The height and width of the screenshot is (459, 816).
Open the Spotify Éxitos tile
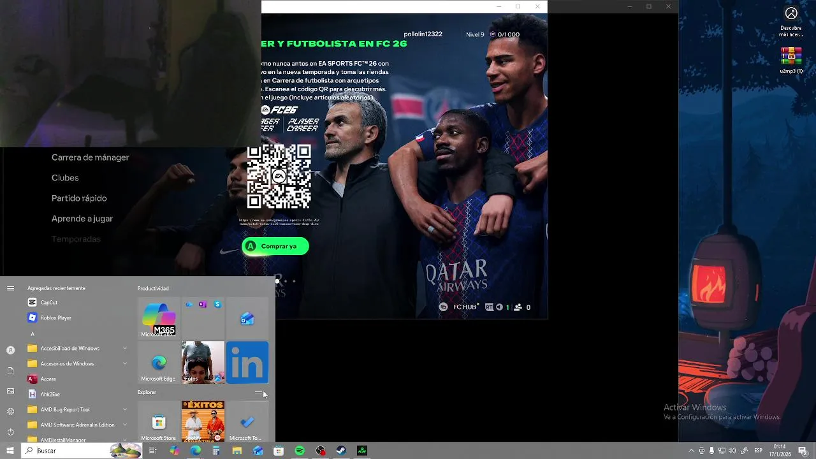click(203, 421)
